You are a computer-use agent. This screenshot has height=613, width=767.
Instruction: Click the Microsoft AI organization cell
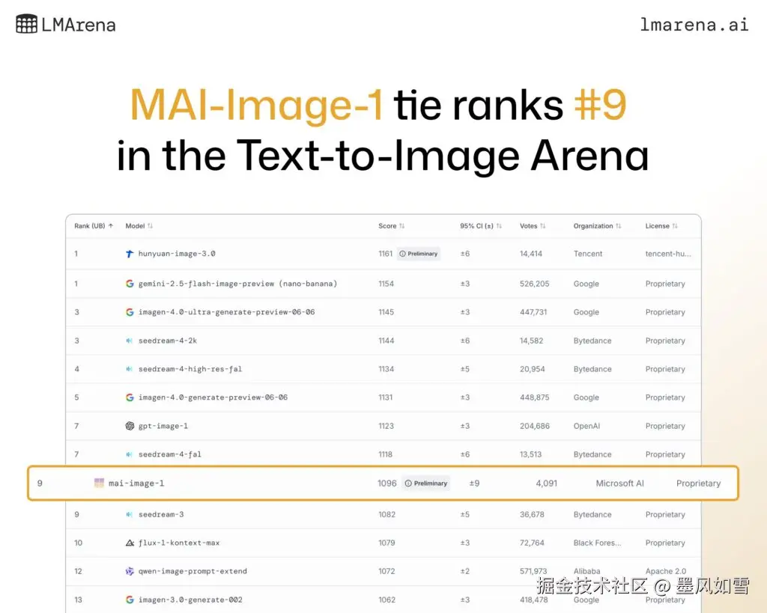(619, 483)
